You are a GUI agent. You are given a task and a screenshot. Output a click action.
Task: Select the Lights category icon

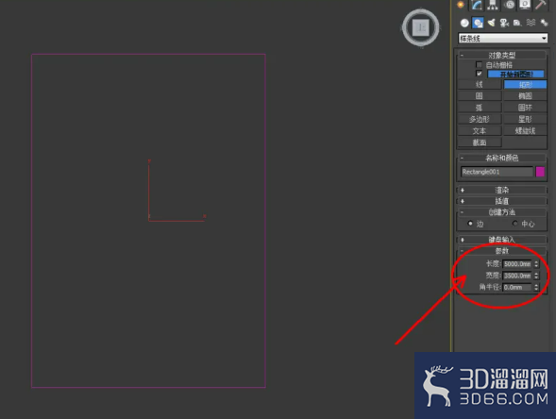pos(492,23)
